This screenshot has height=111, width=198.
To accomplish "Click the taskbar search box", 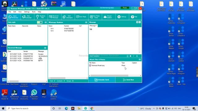I will click(x=28, y=109).
